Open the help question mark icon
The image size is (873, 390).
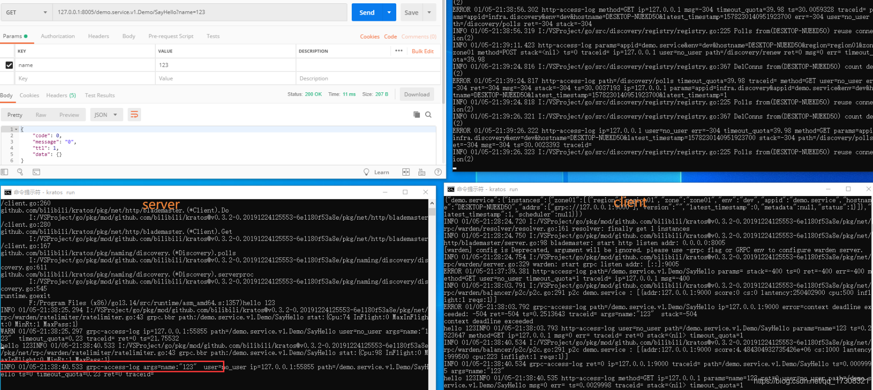[438, 172]
